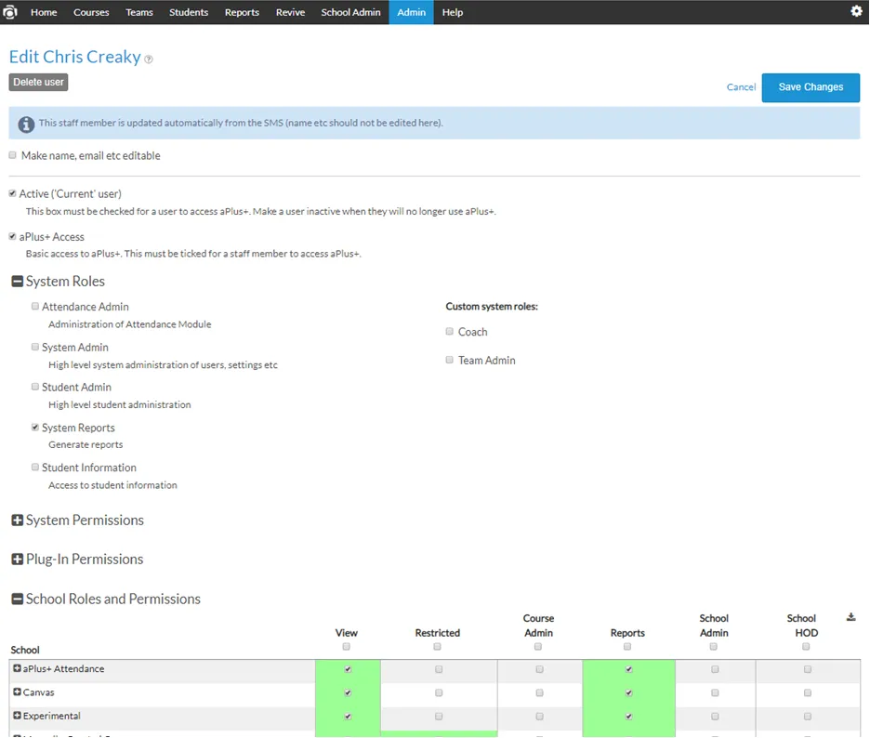870x738 pixels.
Task: Check School Admin for Experimental row
Action: 715,717
